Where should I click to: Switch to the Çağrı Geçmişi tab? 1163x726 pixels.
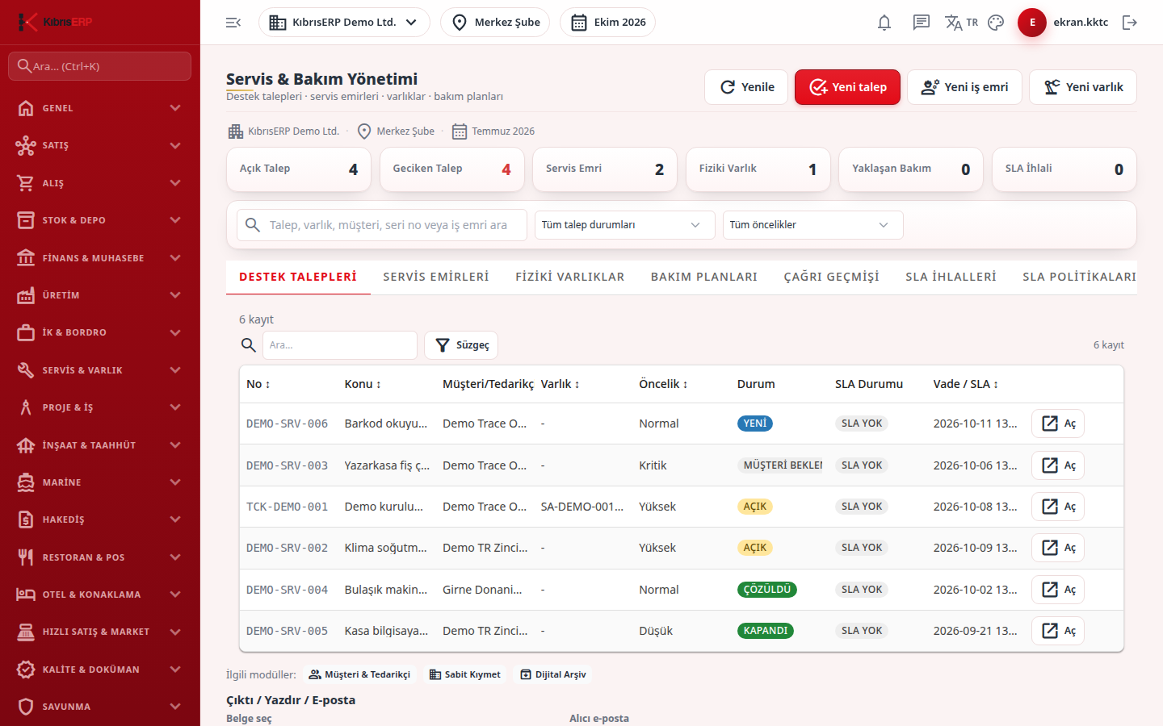click(832, 277)
